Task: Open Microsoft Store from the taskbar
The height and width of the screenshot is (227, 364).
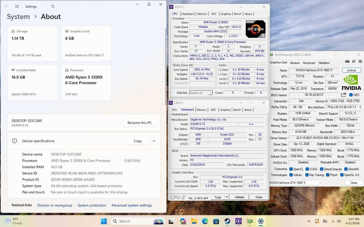Action: (x=216, y=221)
